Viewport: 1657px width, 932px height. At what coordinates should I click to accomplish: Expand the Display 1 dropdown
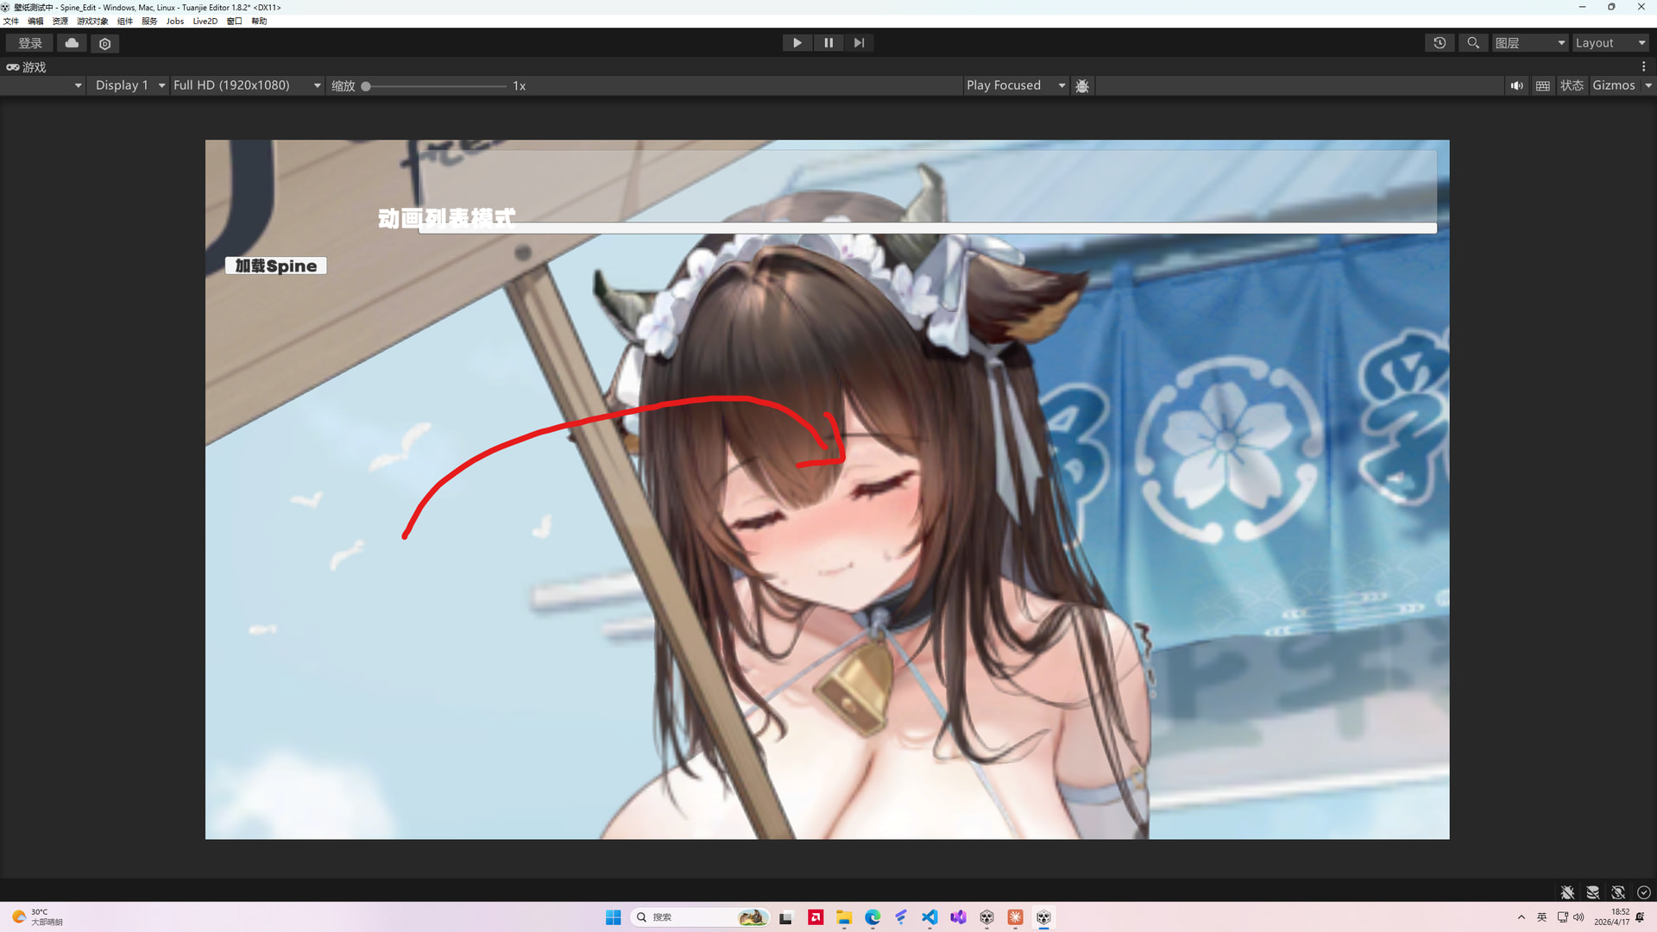129,85
